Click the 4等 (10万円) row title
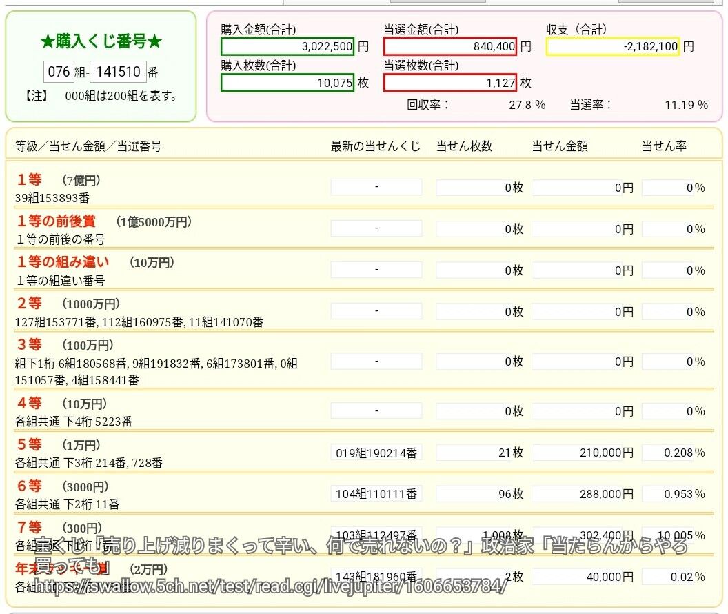This screenshot has height=614, width=728. tap(62, 404)
